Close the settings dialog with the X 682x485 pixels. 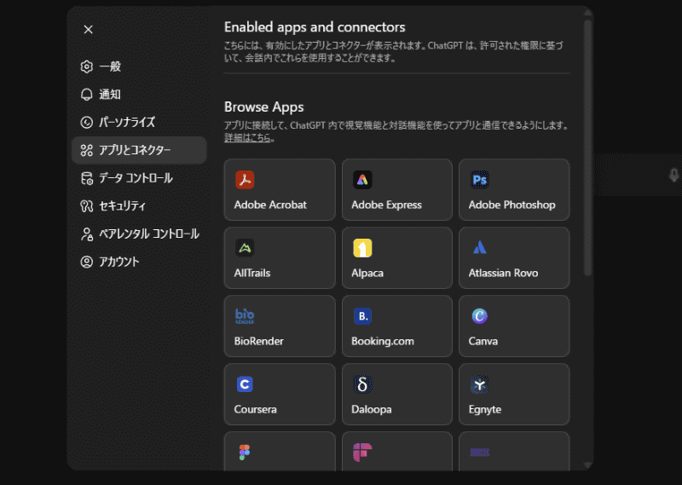pos(89,29)
